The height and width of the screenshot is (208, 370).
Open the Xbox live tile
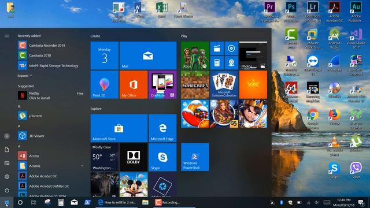click(195, 55)
